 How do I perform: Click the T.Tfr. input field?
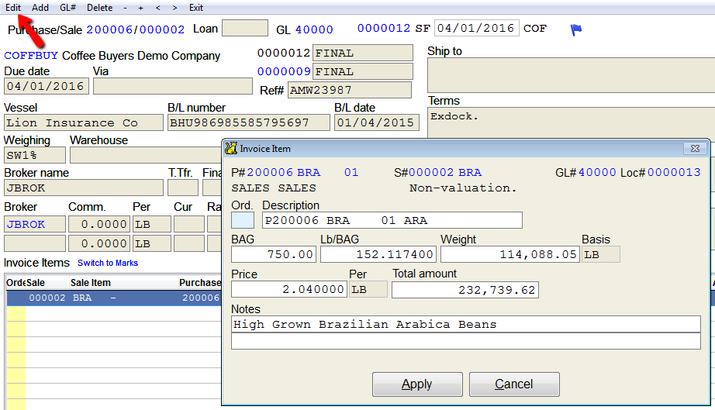[183, 188]
